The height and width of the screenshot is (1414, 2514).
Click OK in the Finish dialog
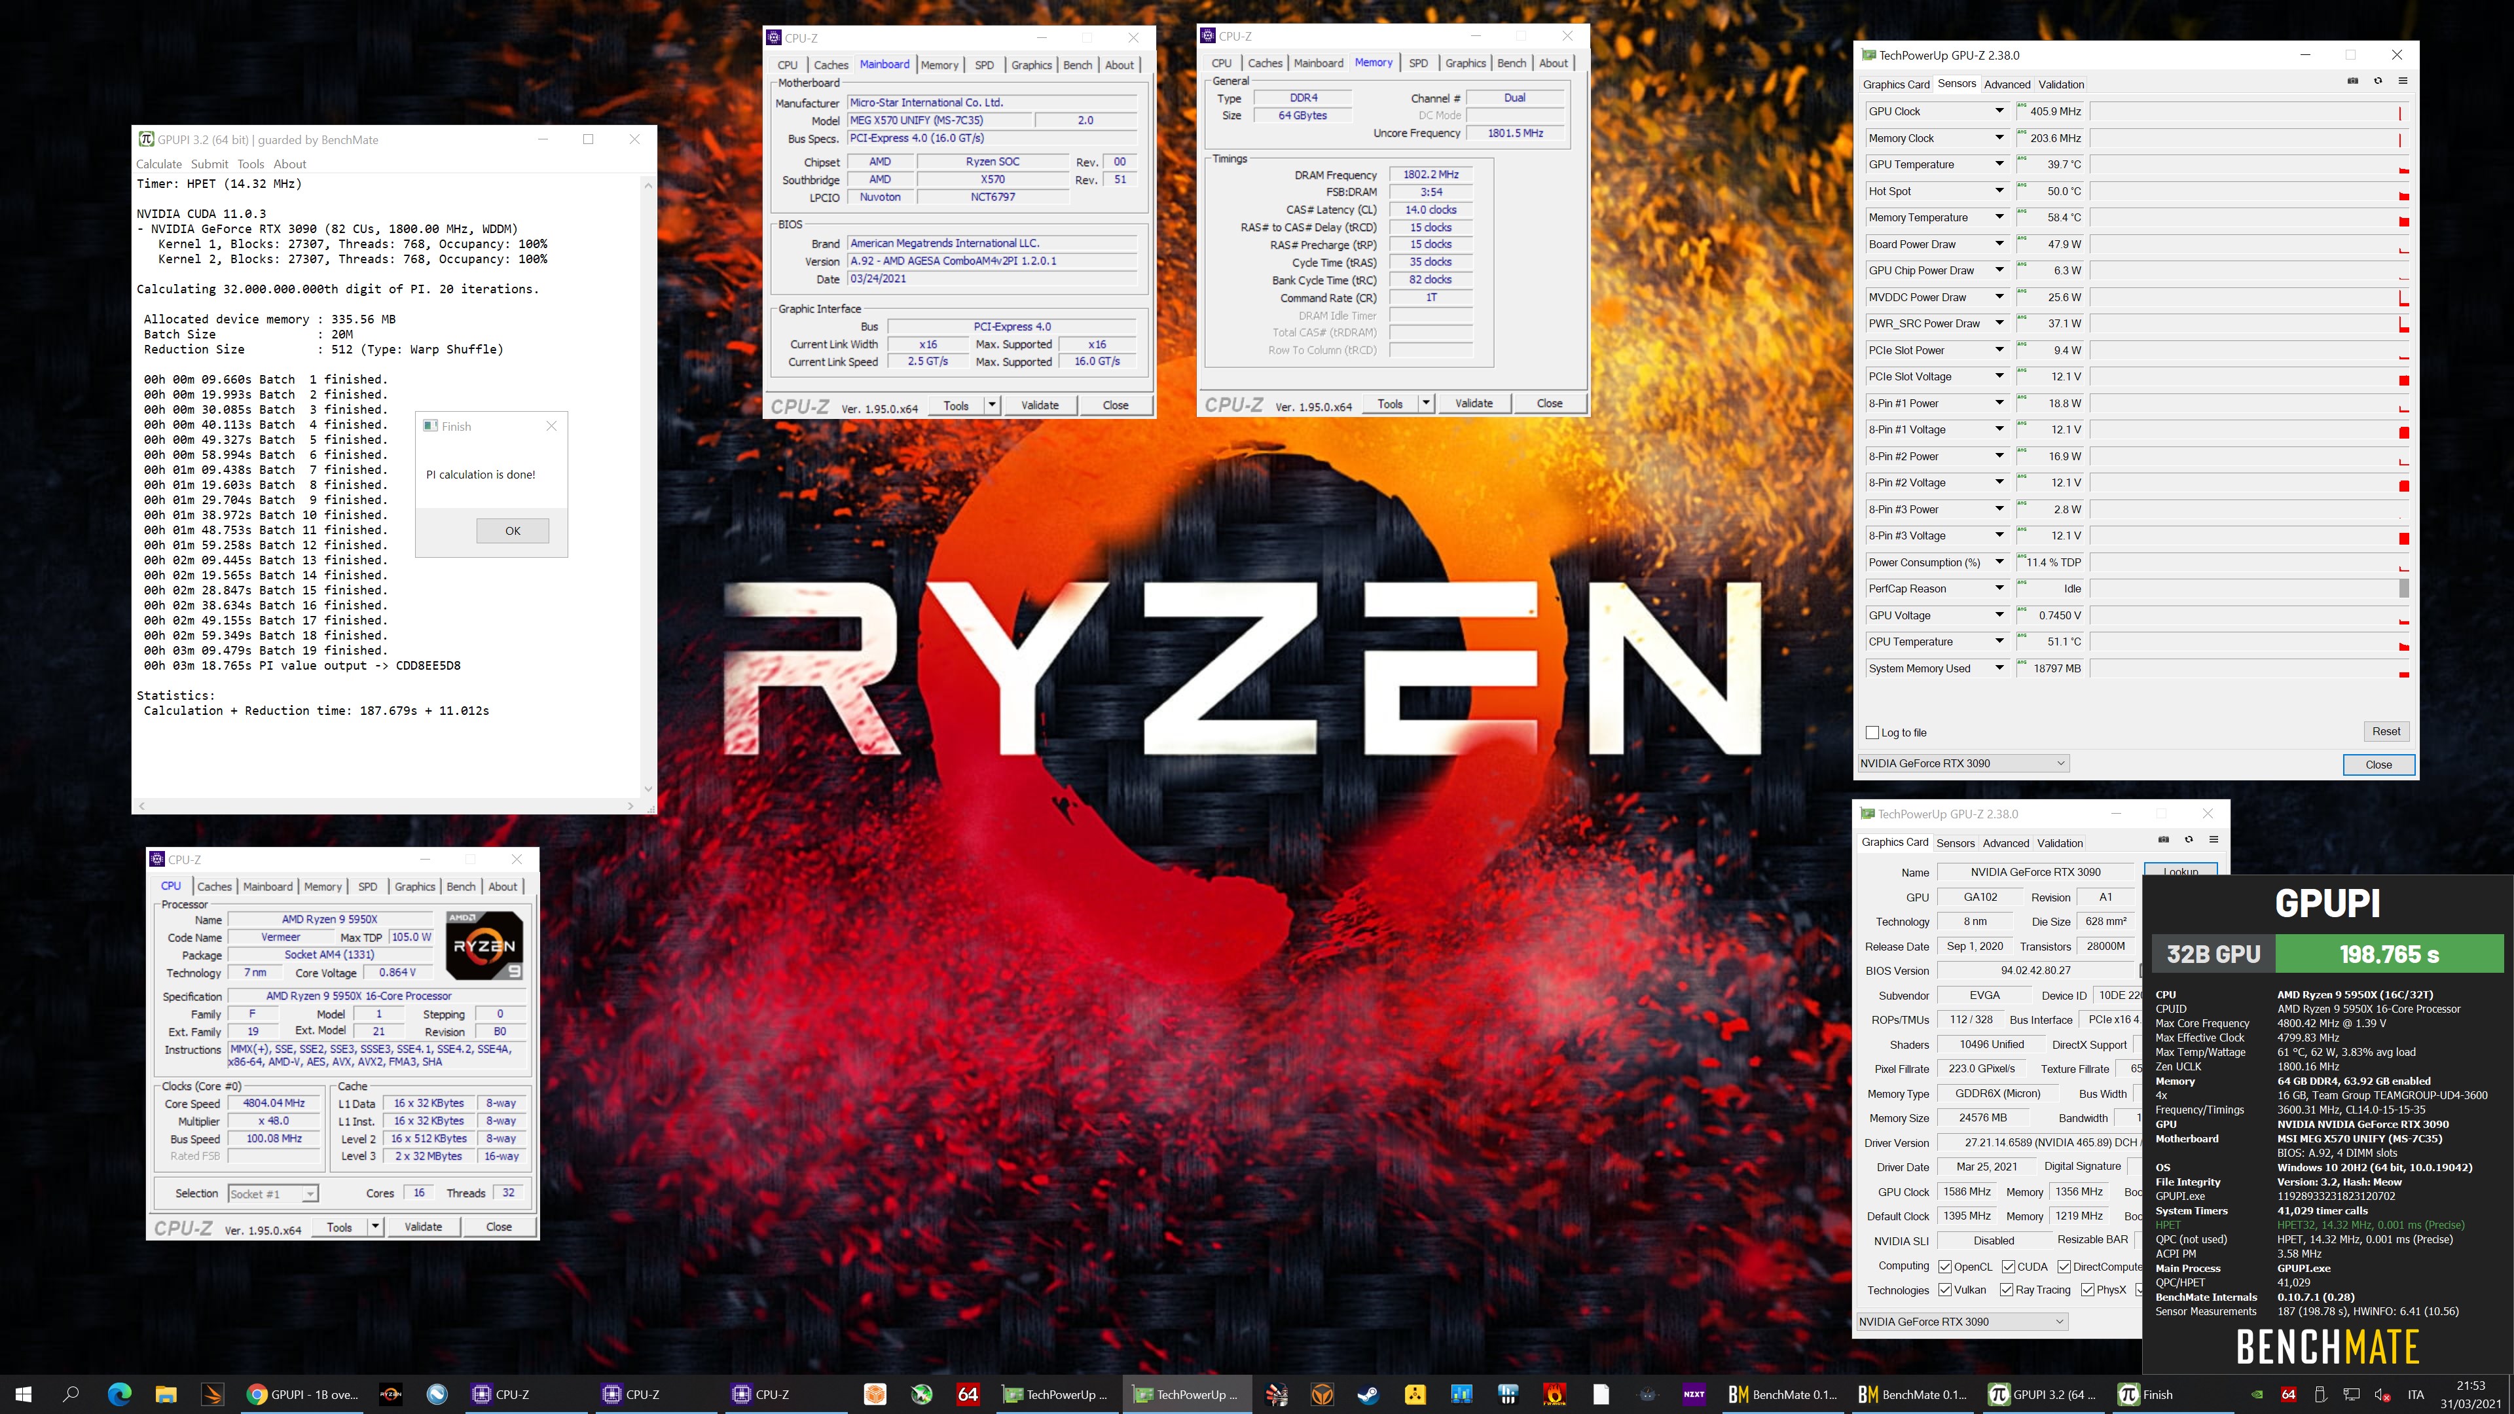pos(513,531)
